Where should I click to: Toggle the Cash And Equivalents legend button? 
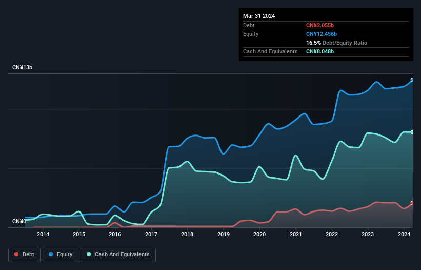click(118, 255)
